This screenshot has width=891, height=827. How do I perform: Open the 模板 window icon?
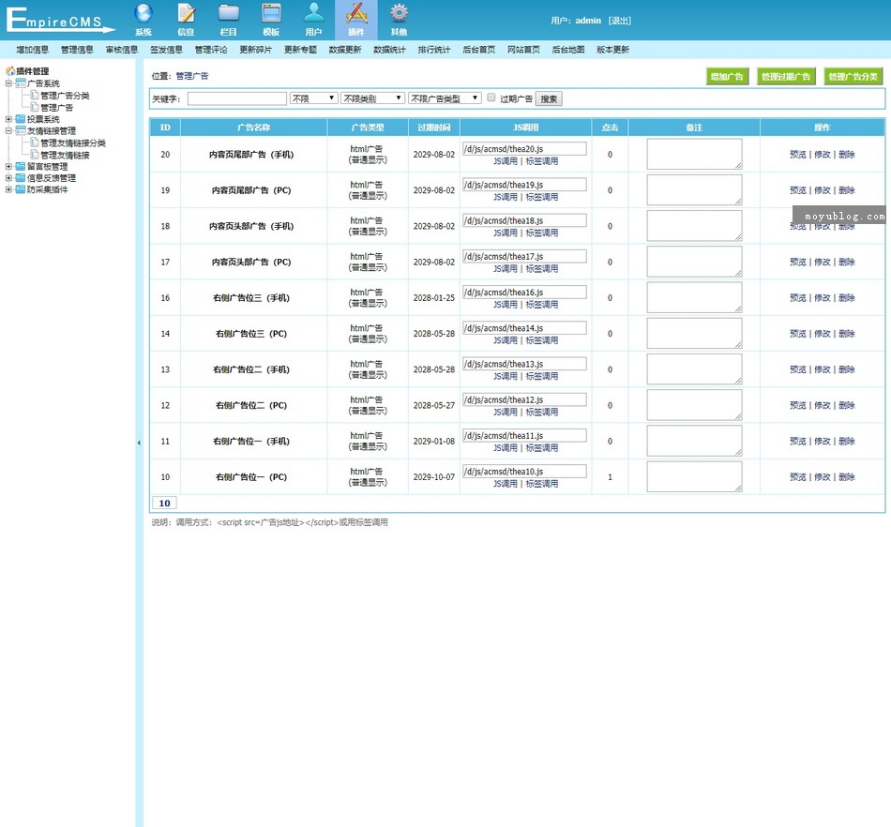pyautogui.click(x=271, y=14)
